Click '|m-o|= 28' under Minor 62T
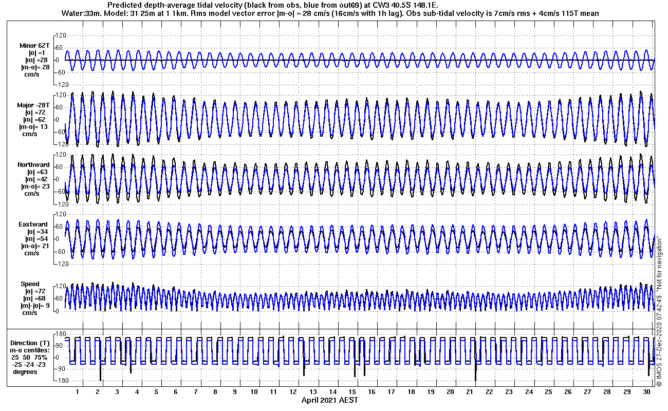Image resolution: width=668 pixels, height=411 pixels. 35,67
